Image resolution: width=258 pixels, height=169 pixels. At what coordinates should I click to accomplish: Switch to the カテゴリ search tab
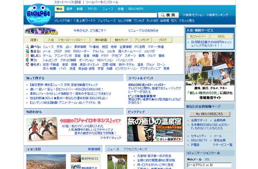(93, 9)
